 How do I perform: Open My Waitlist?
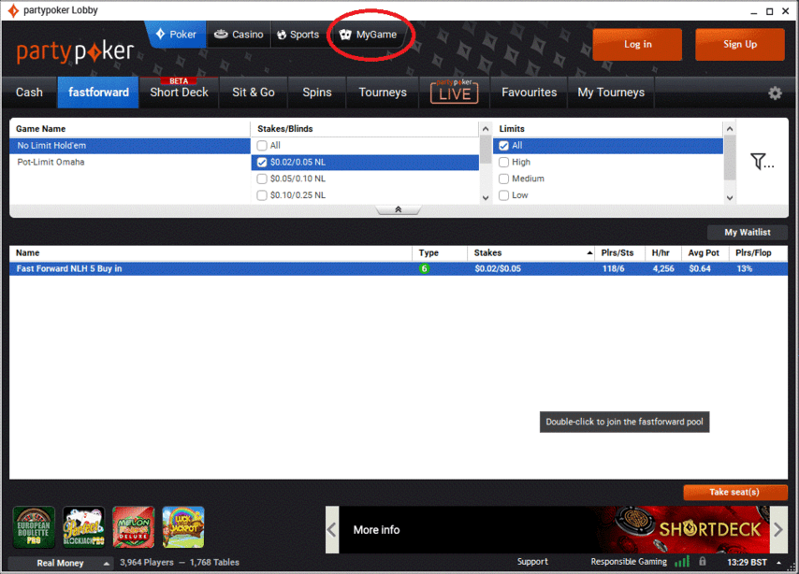(748, 232)
